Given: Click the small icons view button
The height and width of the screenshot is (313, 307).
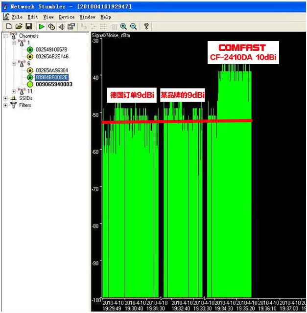Looking at the screenshot, I should [94, 26].
